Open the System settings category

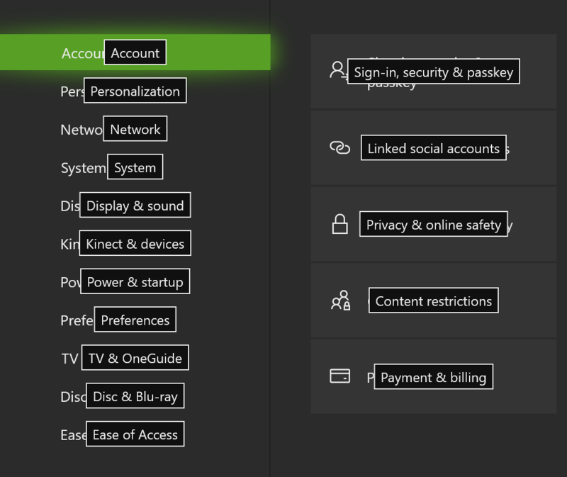(x=135, y=167)
